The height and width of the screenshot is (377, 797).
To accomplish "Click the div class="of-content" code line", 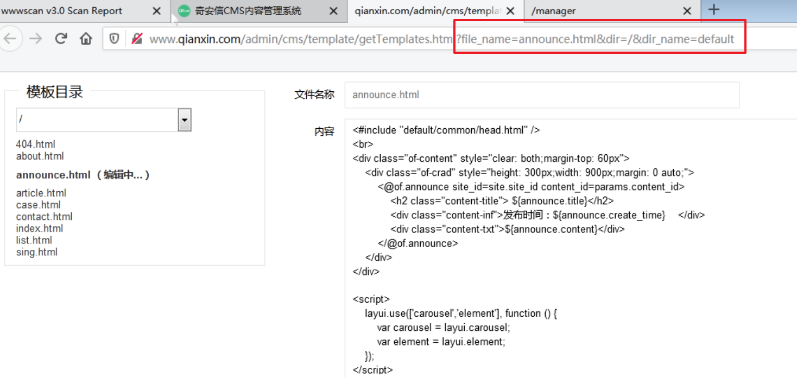I will (x=491, y=159).
